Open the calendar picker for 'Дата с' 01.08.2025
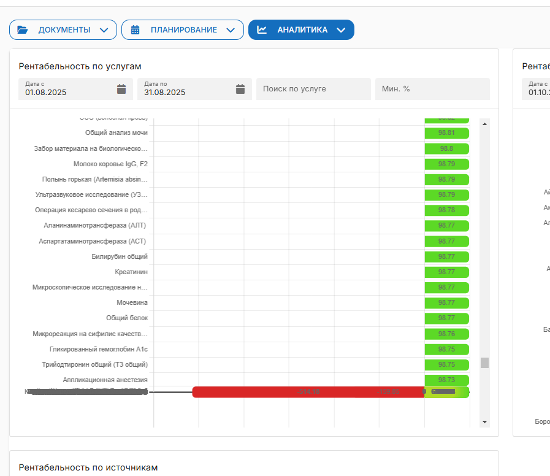550x476 pixels. [x=121, y=89]
